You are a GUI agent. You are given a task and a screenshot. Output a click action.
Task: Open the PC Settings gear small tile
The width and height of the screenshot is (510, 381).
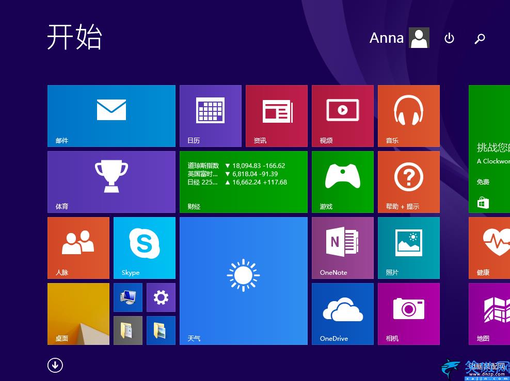pyautogui.click(x=161, y=297)
